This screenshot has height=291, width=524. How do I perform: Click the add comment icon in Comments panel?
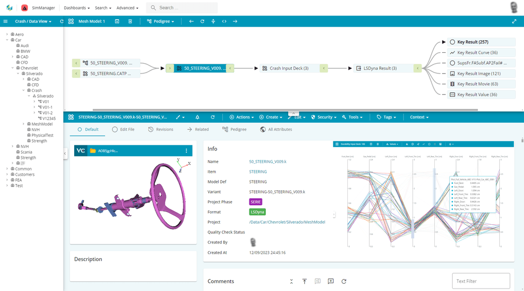pyautogui.click(x=330, y=281)
